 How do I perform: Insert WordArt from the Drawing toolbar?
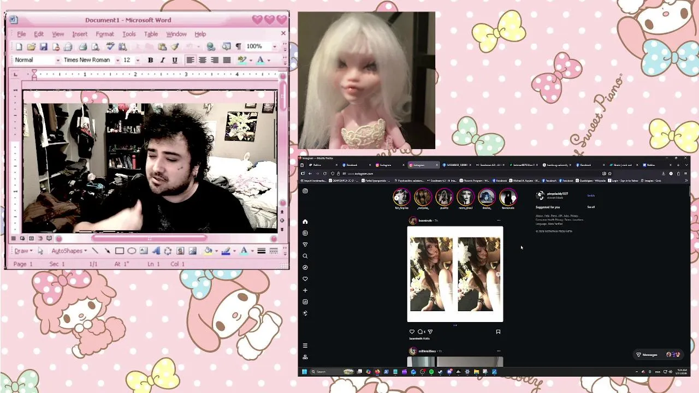click(x=156, y=251)
